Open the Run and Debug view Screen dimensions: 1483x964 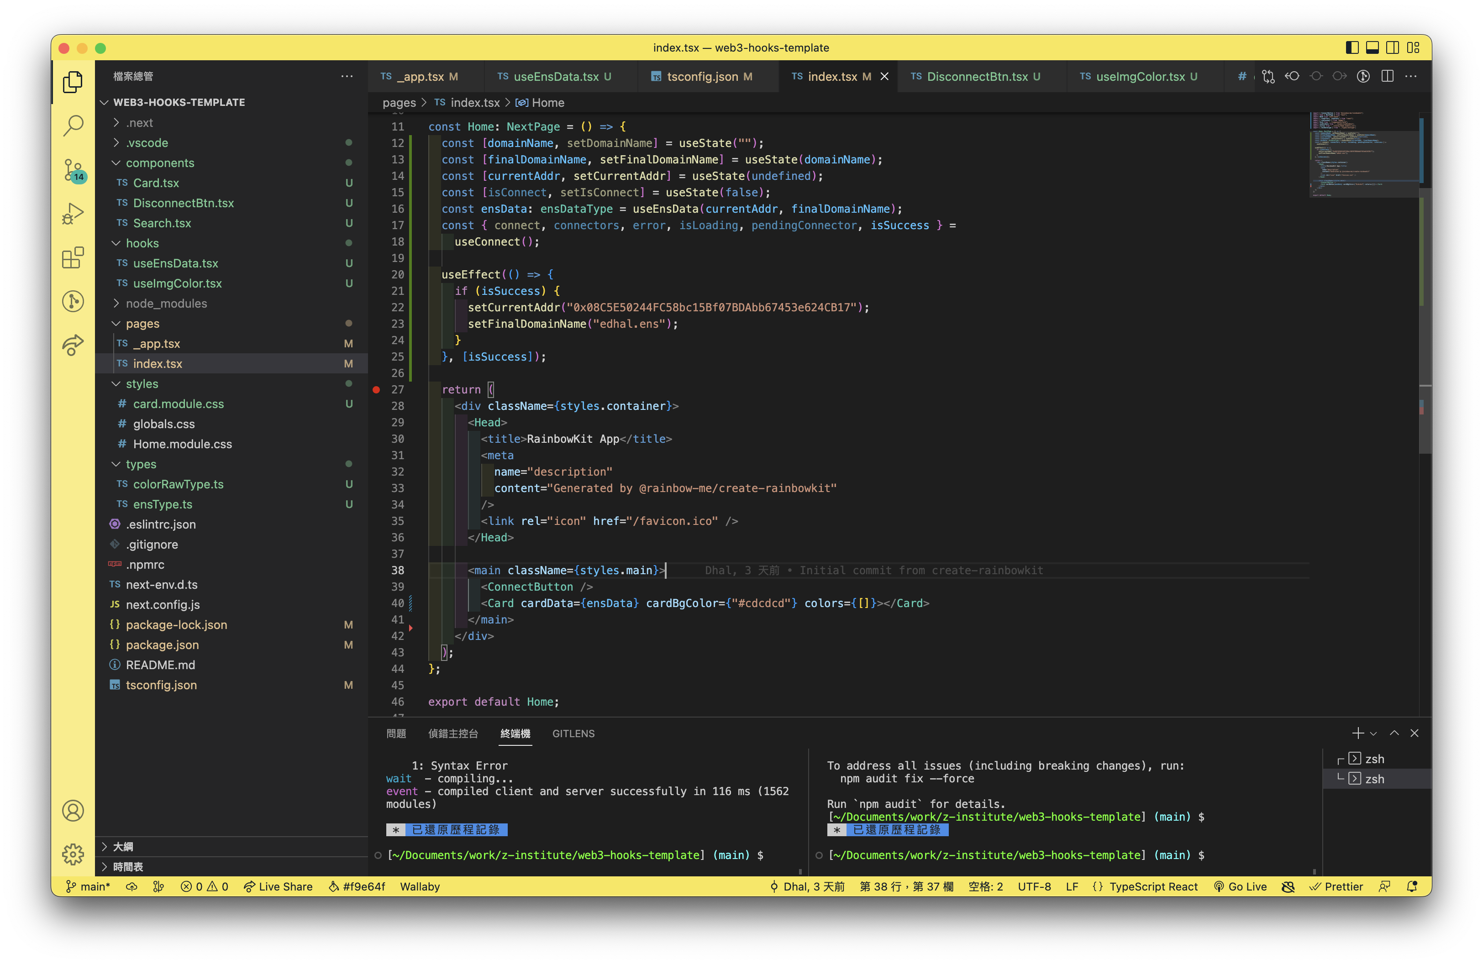73,214
